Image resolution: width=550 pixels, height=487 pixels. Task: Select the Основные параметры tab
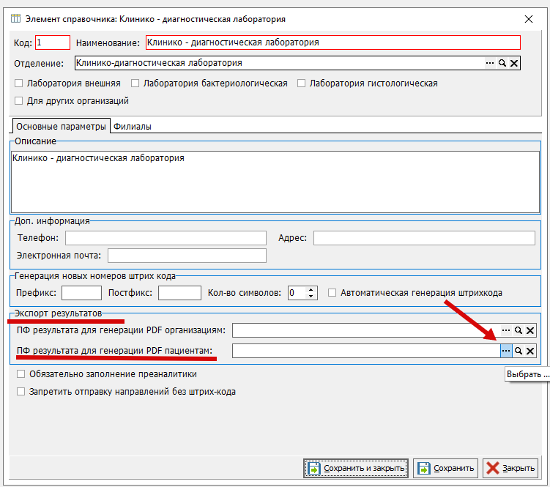[62, 127]
